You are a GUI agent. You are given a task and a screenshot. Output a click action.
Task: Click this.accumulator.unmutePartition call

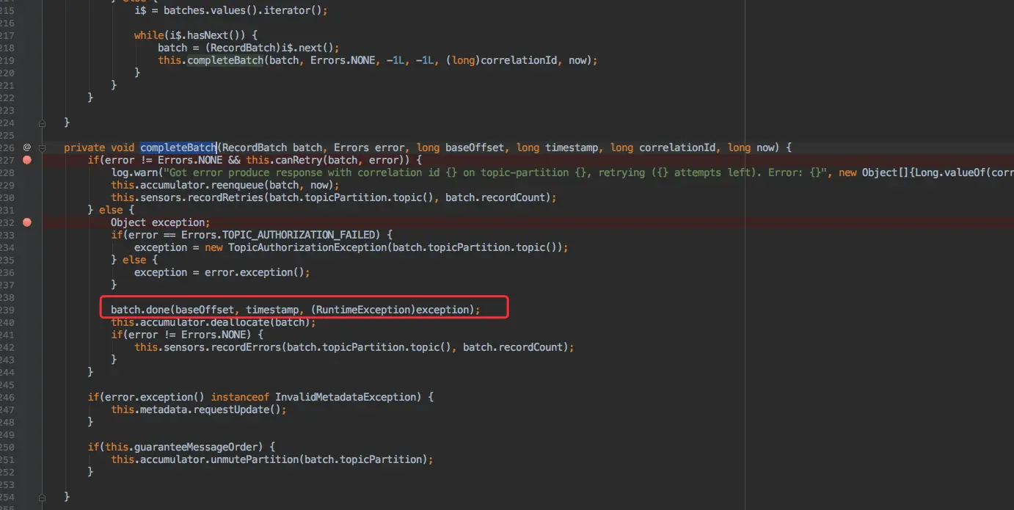271,459
